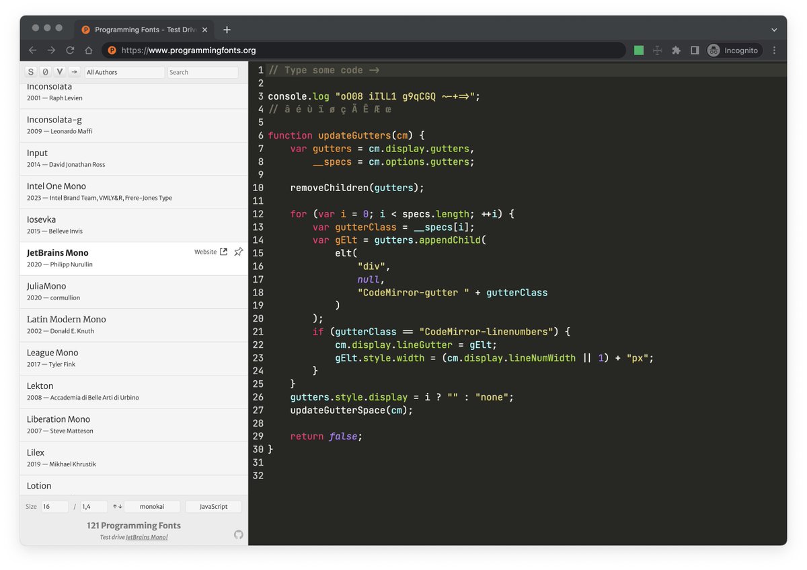This screenshot has width=807, height=570.
Task: Click the gray crosshair extension icon
Action: (x=658, y=50)
